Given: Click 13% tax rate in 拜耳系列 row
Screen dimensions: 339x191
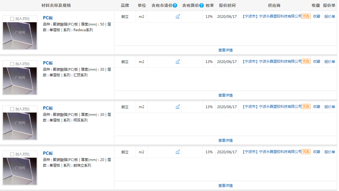Looking at the screenshot, I should tap(209, 107).
